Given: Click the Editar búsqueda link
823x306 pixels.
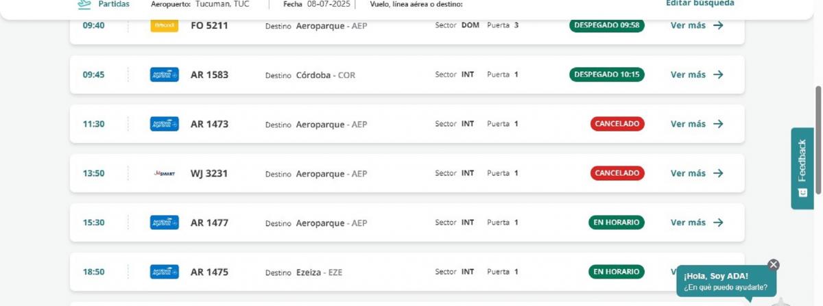Looking at the screenshot, I should point(700,3).
